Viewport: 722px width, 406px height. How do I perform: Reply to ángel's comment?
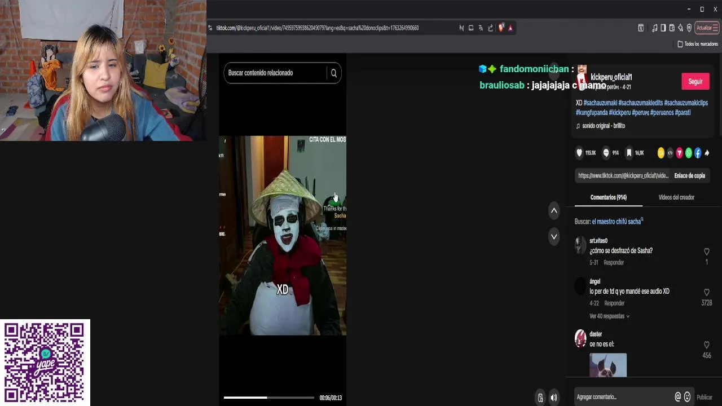coord(614,303)
